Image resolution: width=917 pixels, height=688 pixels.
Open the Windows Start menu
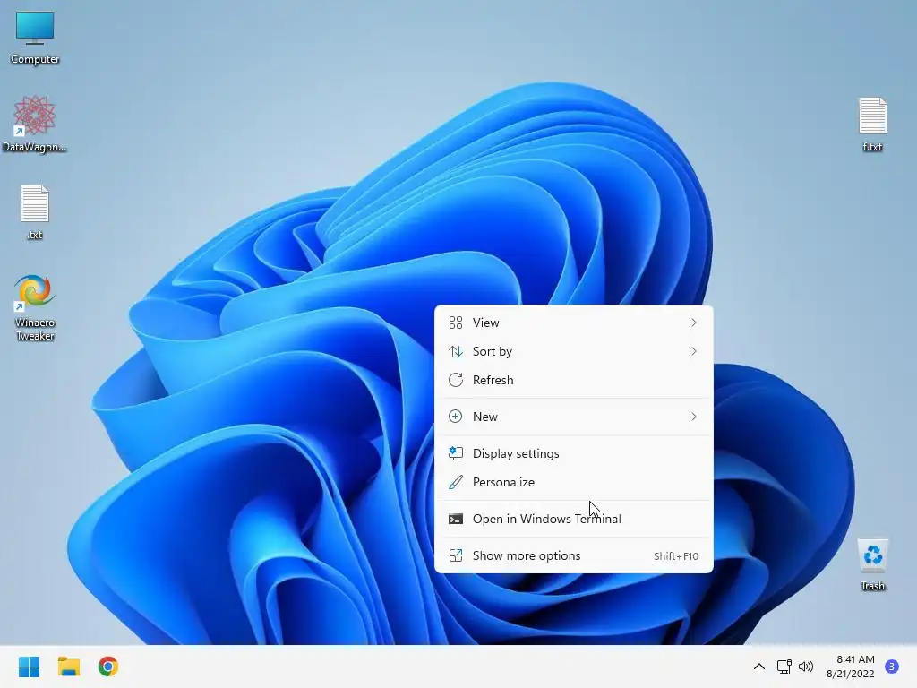pyautogui.click(x=30, y=666)
